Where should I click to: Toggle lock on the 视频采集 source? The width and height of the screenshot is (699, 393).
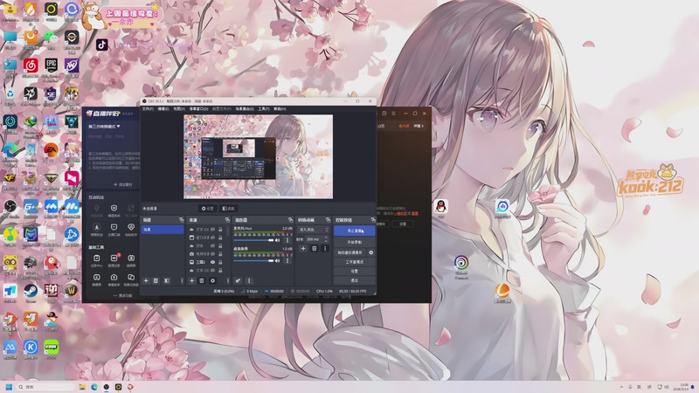(220, 254)
